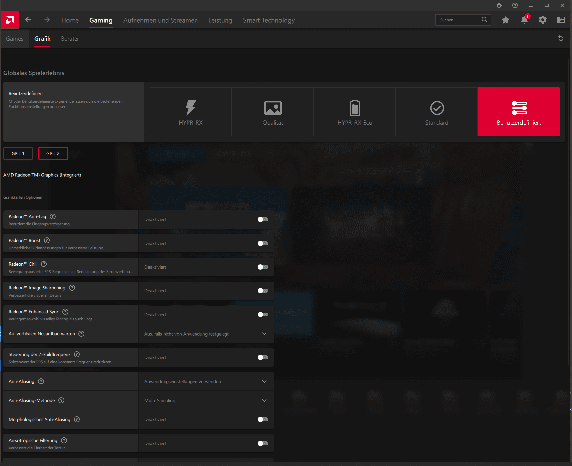Click the Grafikkarten Optionen heading
The width and height of the screenshot is (572, 466).
click(x=23, y=197)
